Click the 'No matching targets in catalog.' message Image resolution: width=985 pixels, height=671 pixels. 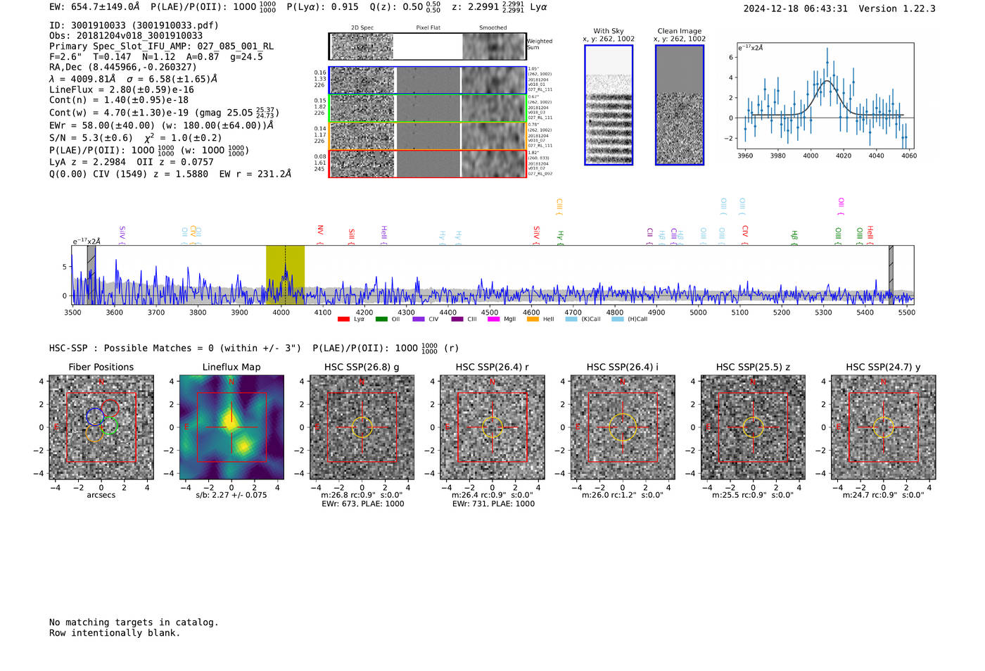134,622
